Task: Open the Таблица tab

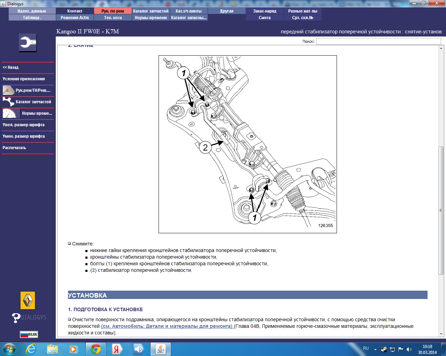Action: 32,18
